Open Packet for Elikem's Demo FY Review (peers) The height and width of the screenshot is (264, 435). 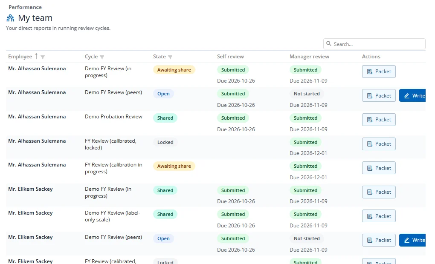379,240
